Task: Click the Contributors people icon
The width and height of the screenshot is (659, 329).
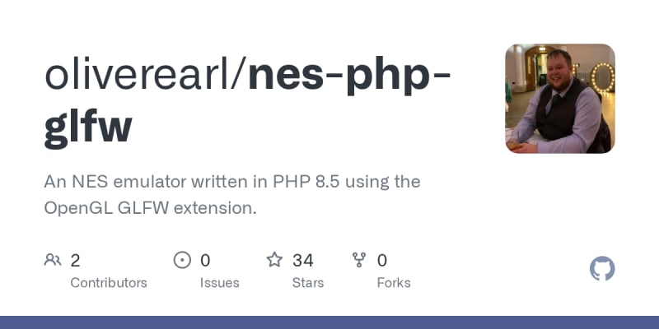Action: click(x=53, y=261)
